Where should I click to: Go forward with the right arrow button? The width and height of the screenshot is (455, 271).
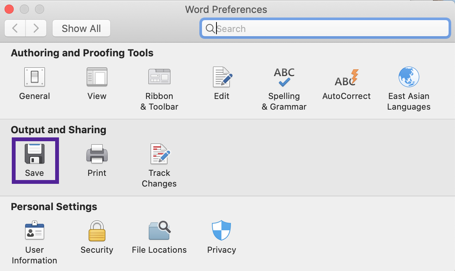36,29
